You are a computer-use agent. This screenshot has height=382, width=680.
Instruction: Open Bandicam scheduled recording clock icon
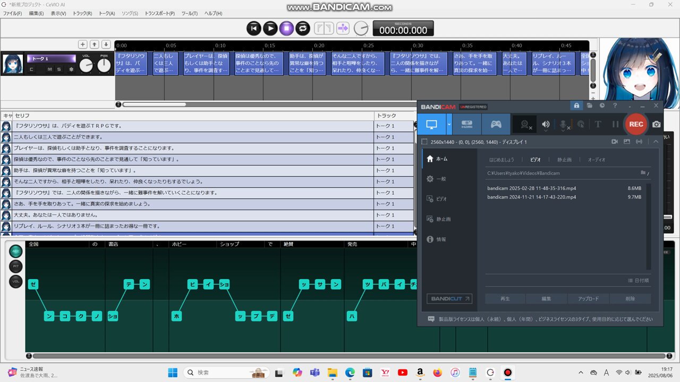point(602,106)
